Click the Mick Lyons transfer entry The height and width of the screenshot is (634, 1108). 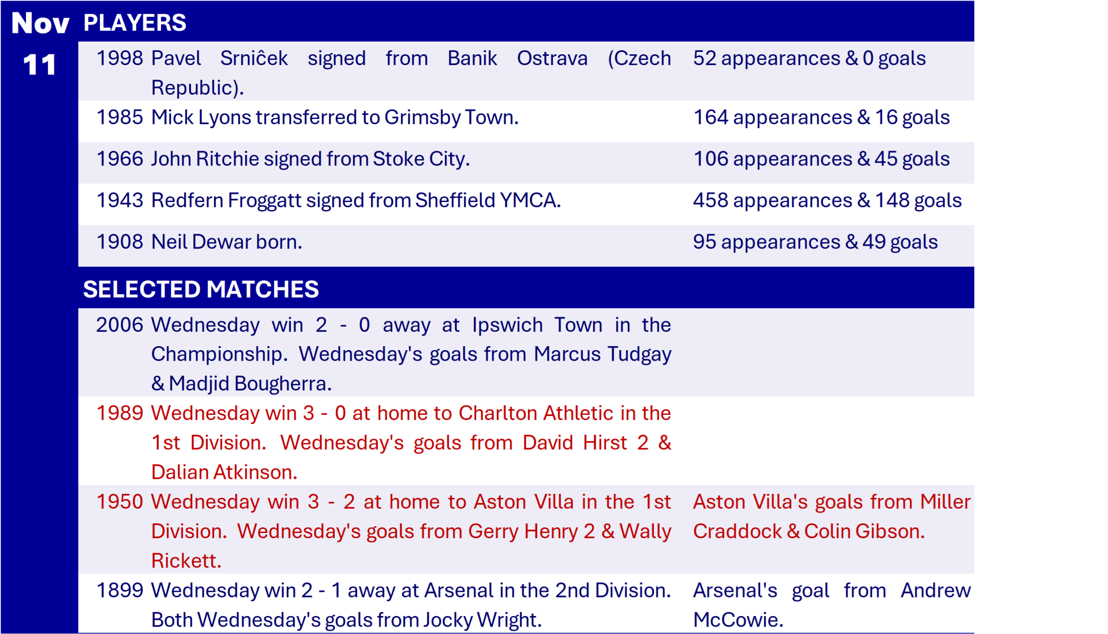pos(335,118)
